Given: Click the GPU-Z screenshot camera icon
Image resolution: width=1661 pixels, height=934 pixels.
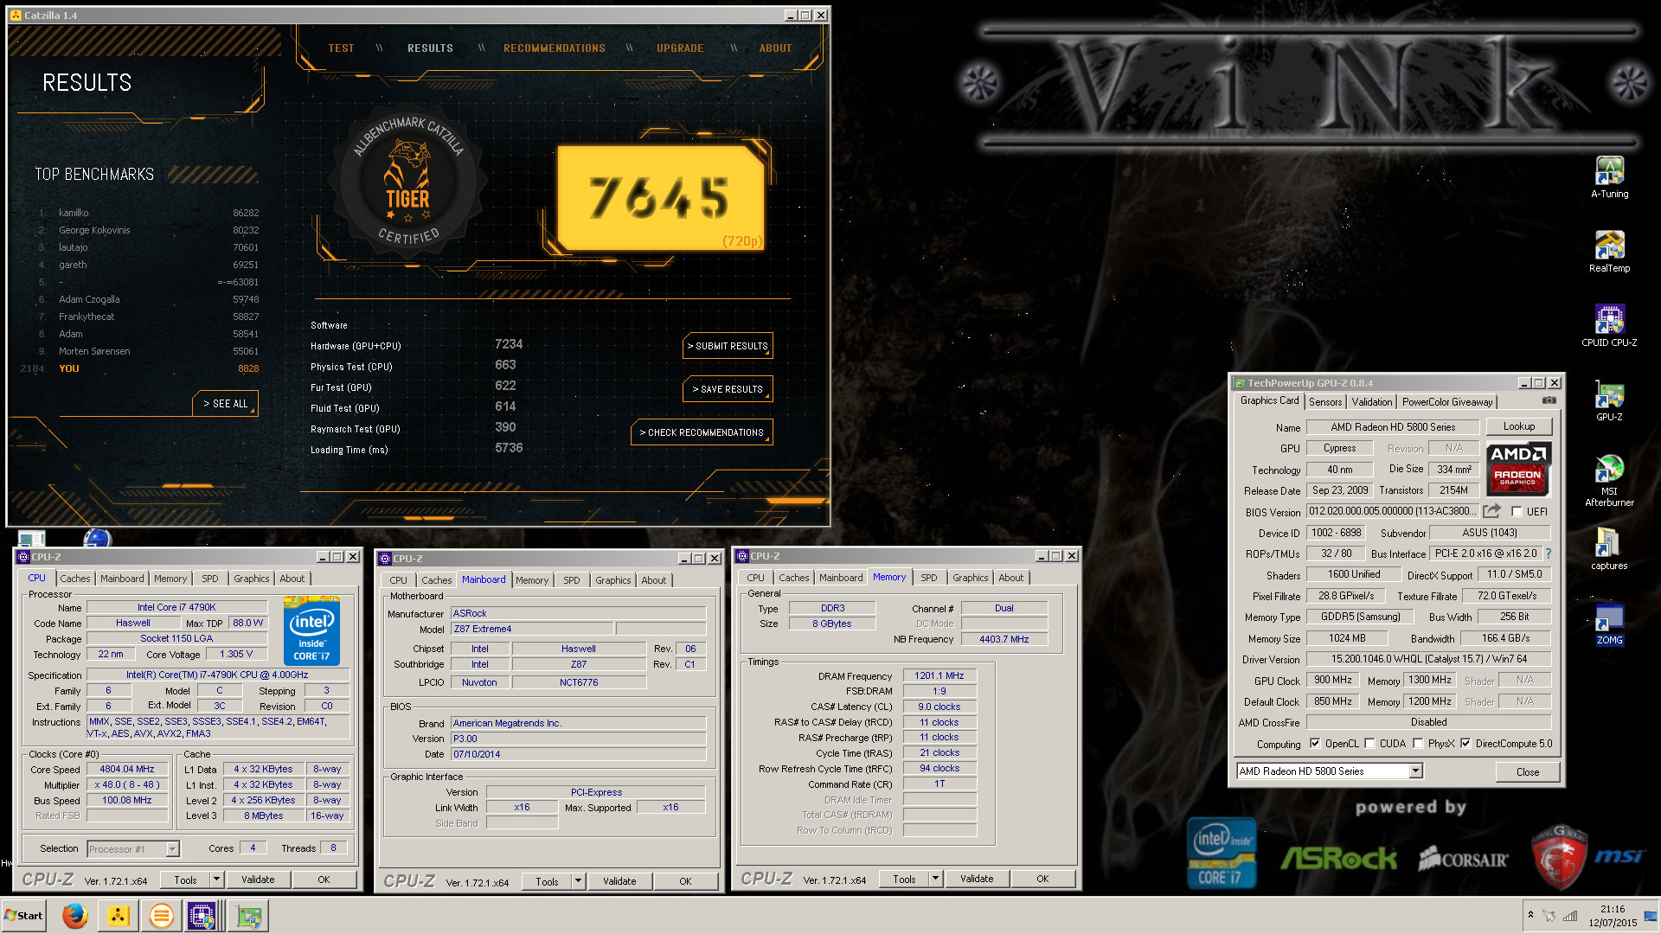Looking at the screenshot, I should (x=1549, y=401).
